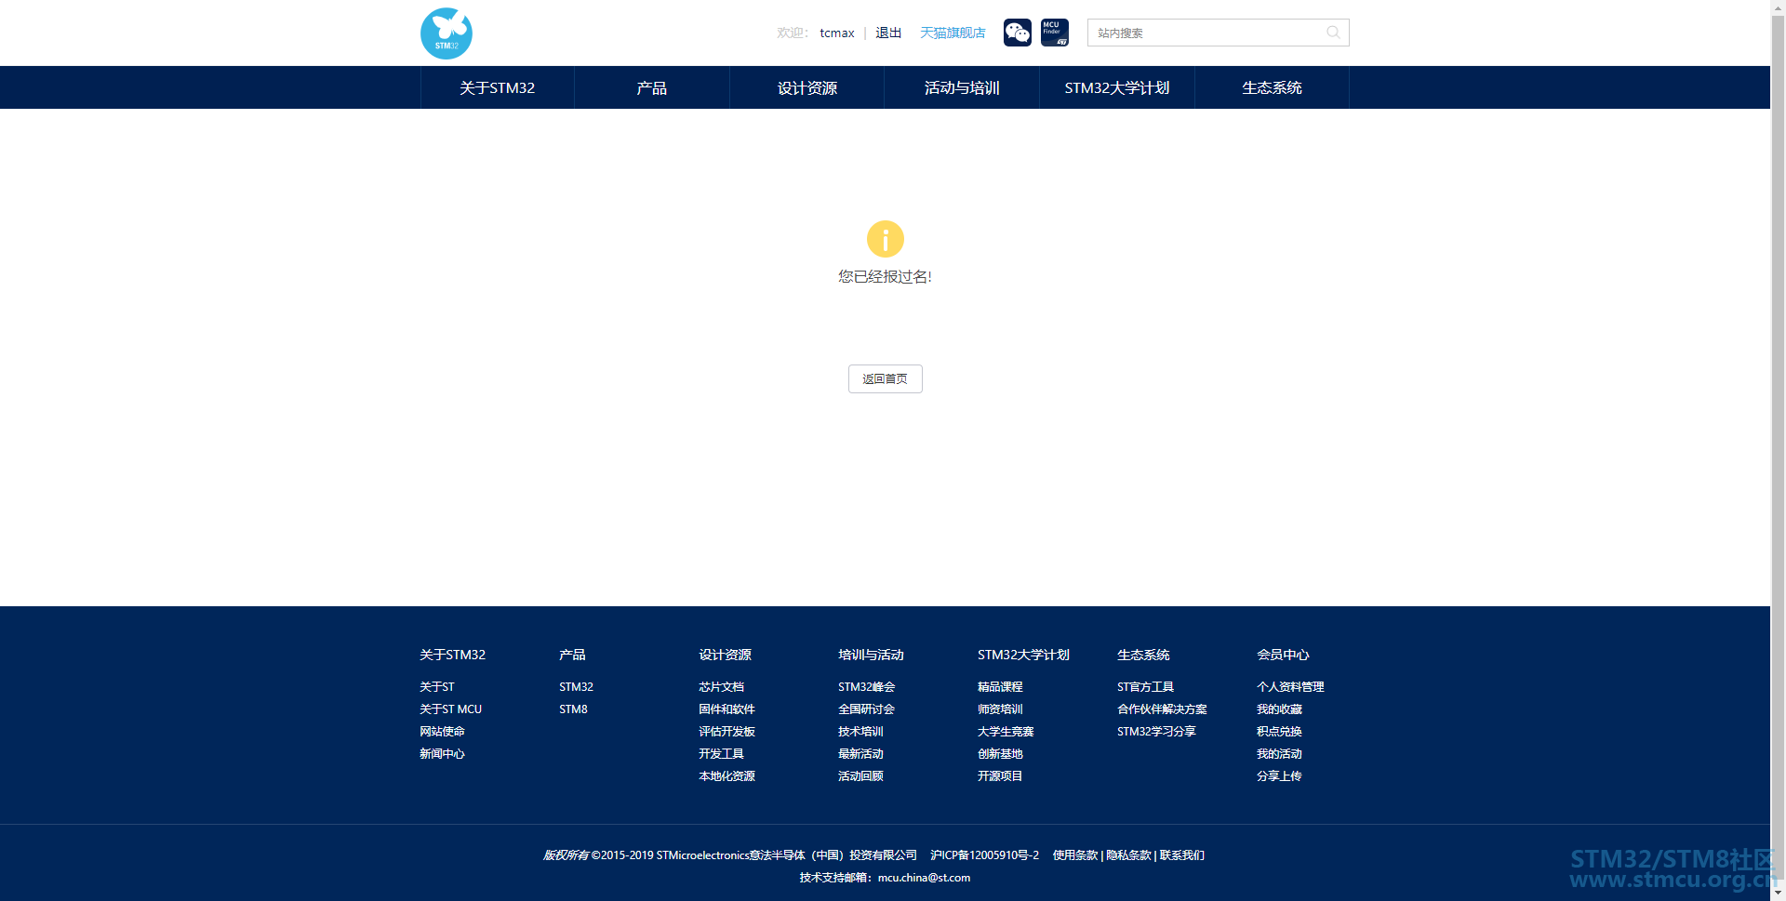Click username tcmax in header
The height and width of the screenshot is (901, 1786).
(x=837, y=33)
